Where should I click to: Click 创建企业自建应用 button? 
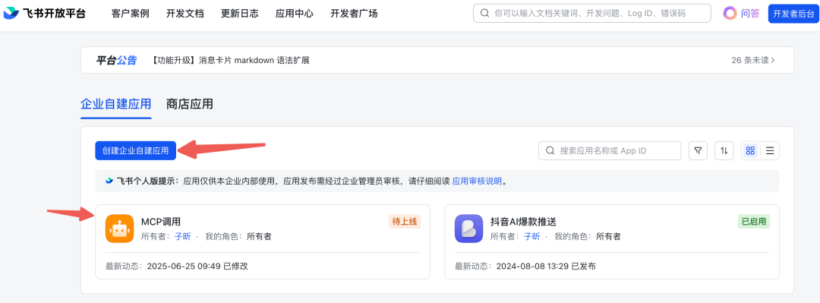pyautogui.click(x=135, y=150)
